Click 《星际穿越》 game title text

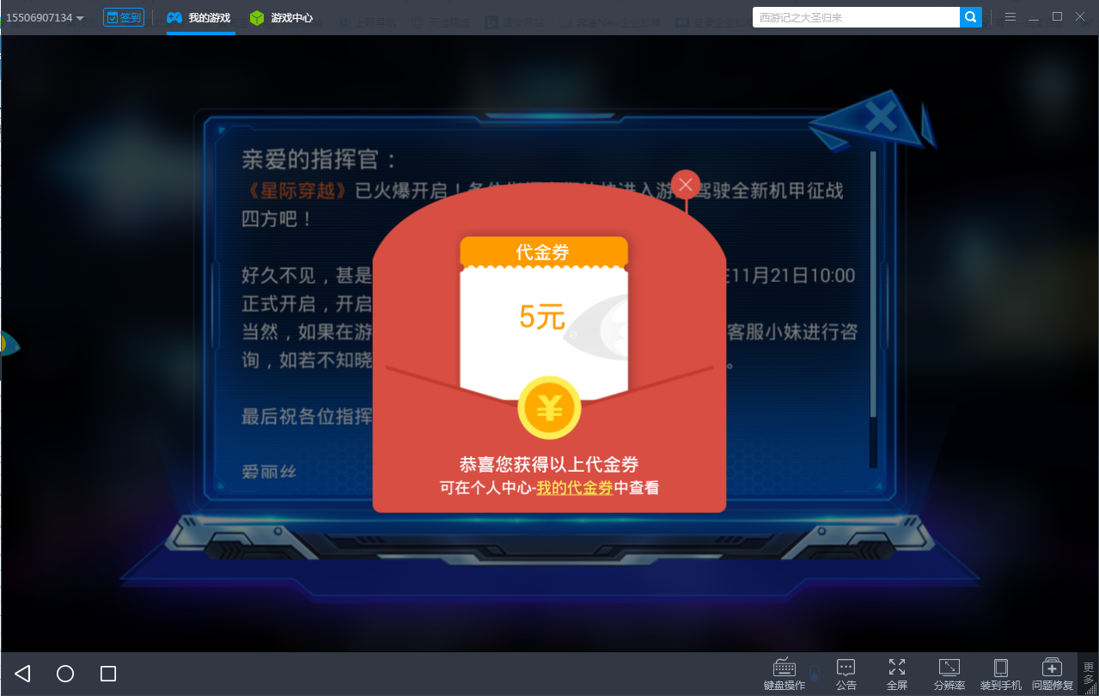pyautogui.click(x=296, y=191)
